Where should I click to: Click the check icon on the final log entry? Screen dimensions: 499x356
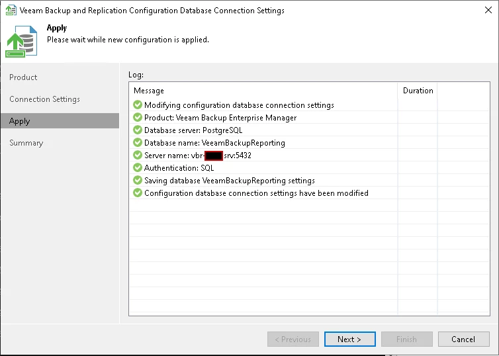pyautogui.click(x=138, y=193)
